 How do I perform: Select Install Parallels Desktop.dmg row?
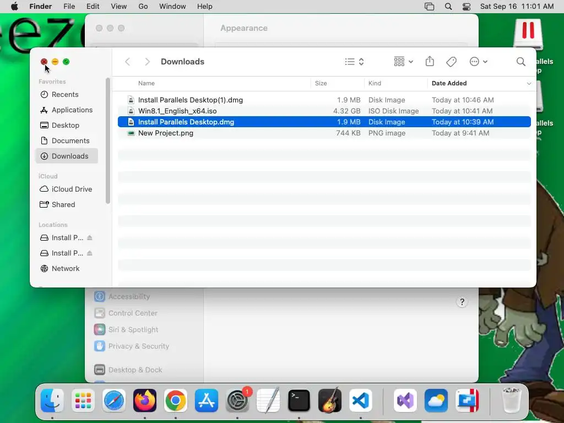point(324,122)
